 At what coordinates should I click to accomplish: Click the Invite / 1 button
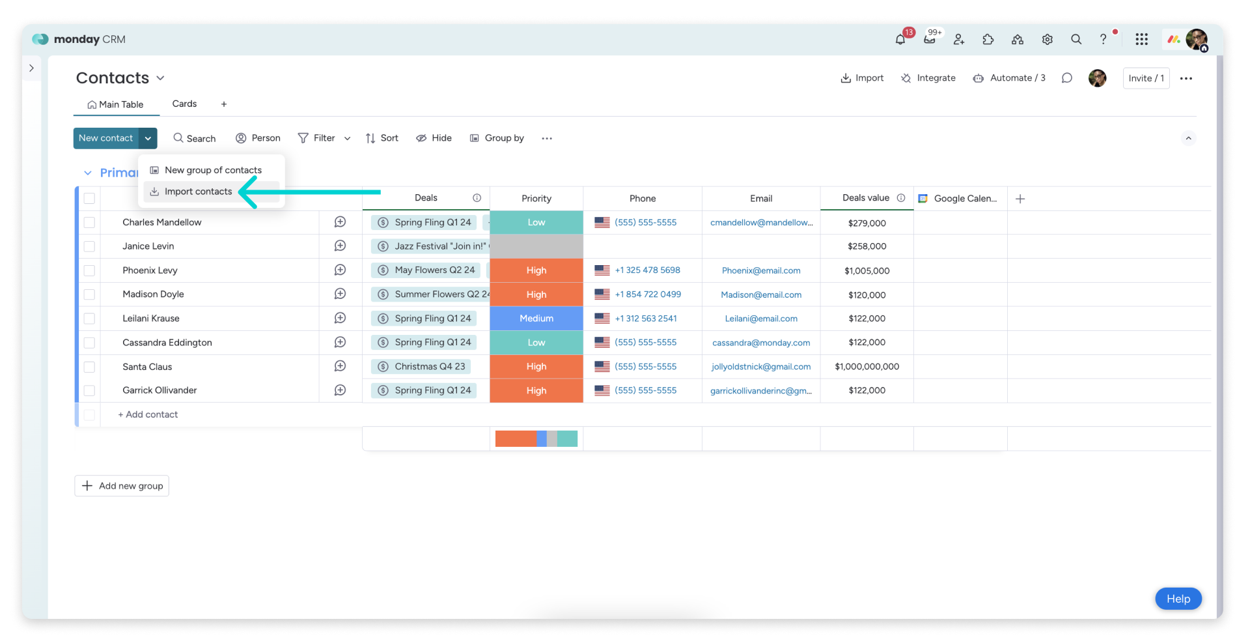[x=1146, y=78]
